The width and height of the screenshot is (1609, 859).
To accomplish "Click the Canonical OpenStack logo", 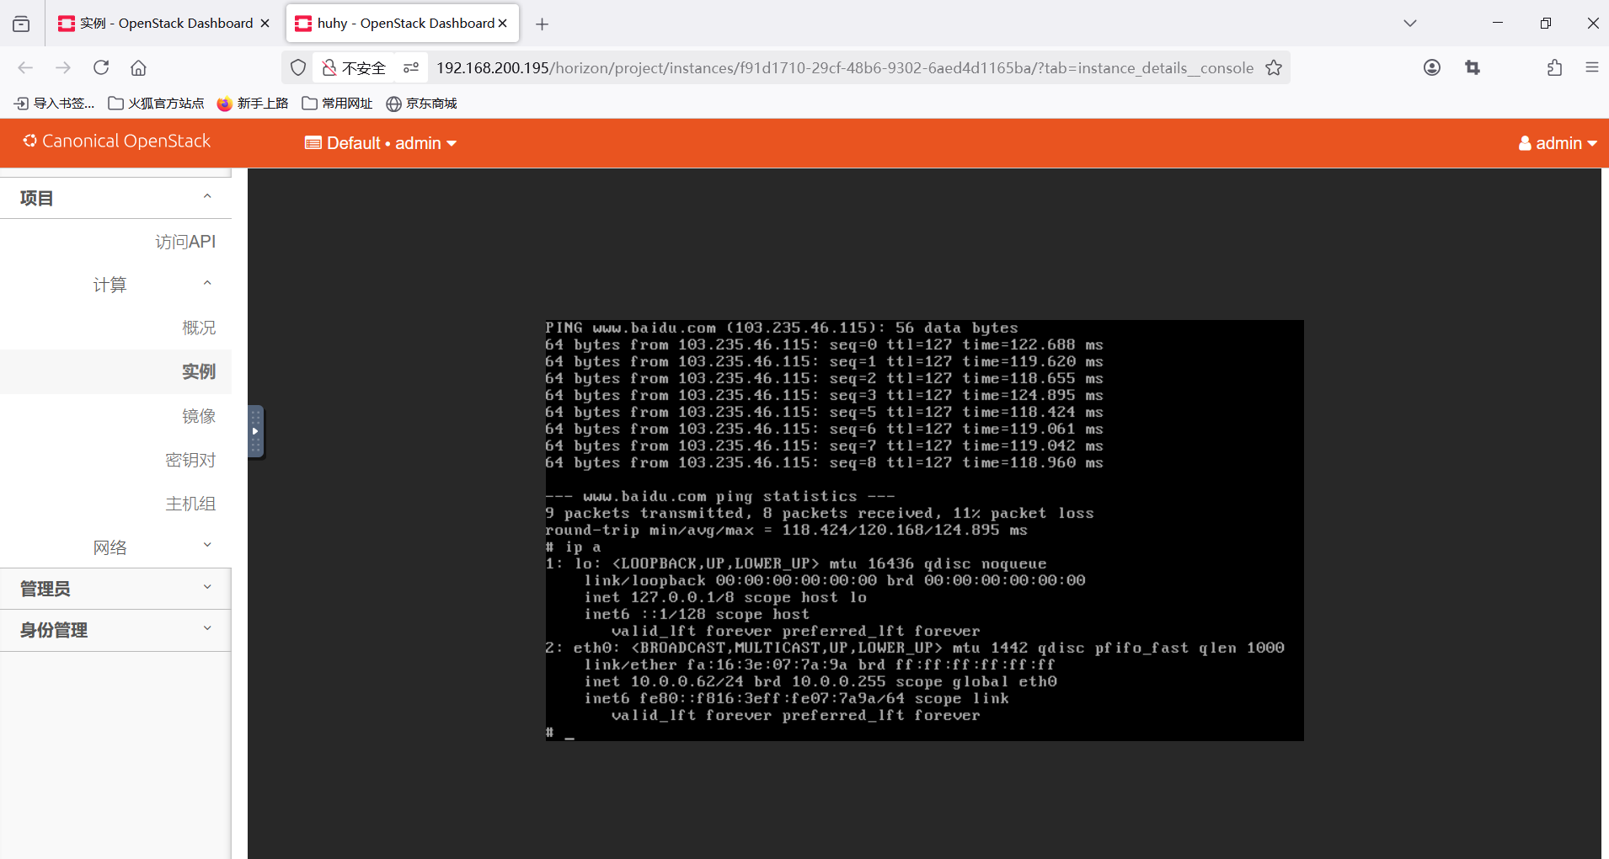I will tap(116, 141).
